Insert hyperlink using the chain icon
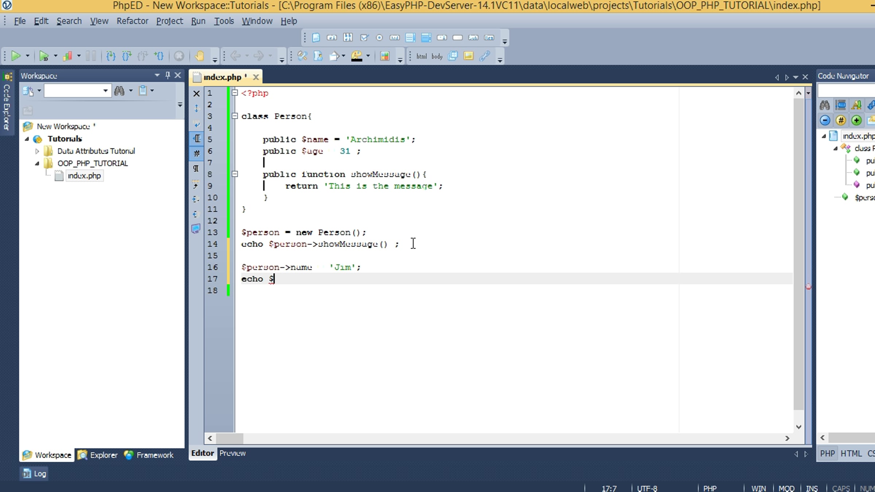Image resolution: width=875 pixels, height=492 pixels. pyautogui.click(x=485, y=56)
